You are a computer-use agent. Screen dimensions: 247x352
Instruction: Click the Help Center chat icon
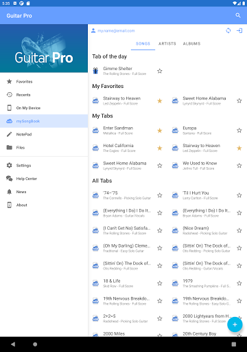tap(9, 179)
